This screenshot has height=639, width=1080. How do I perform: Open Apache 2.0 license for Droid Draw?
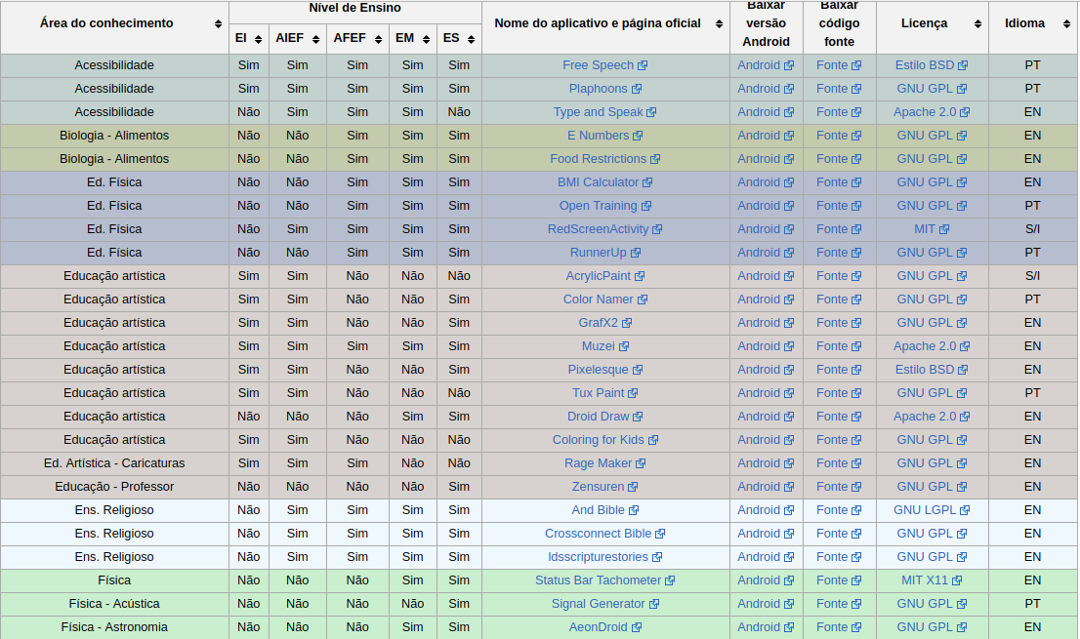(x=932, y=417)
